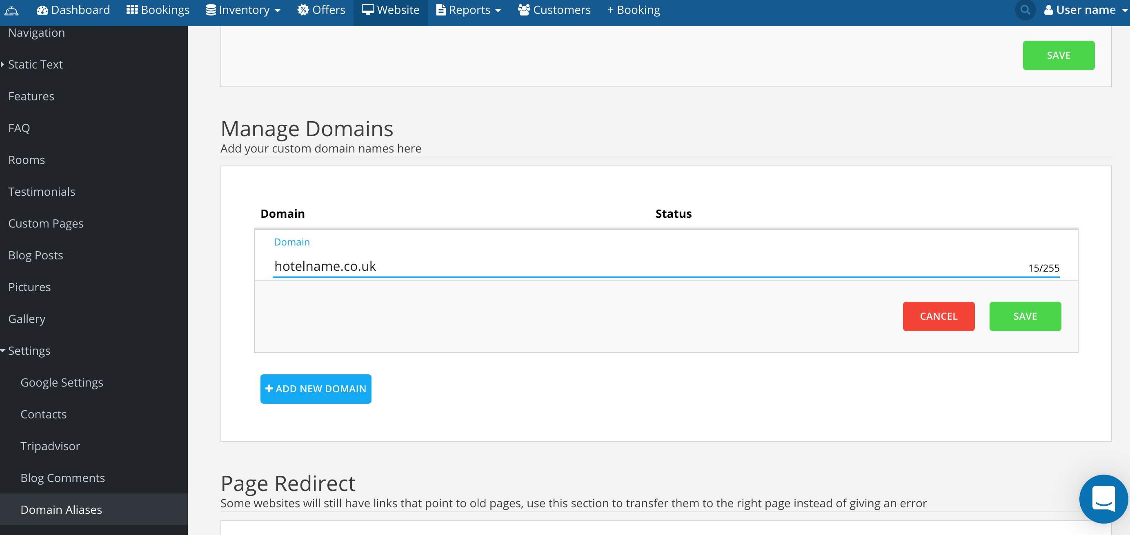Image resolution: width=1130 pixels, height=535 pixels.
Task: Open Custom Pages in sidebar
Action: 46,223
